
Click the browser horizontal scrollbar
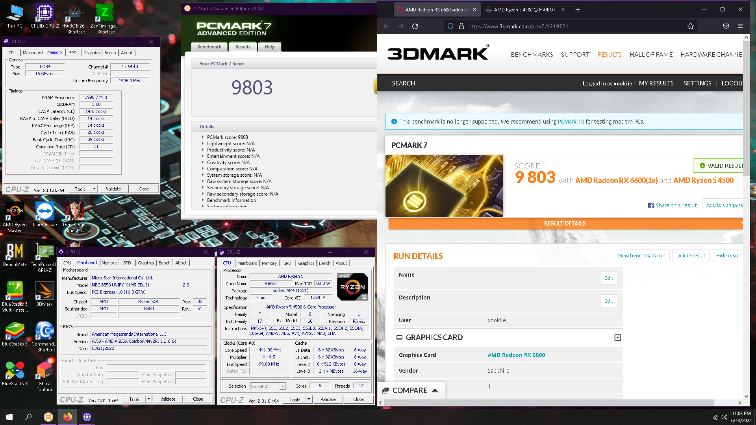pos(548,403)
